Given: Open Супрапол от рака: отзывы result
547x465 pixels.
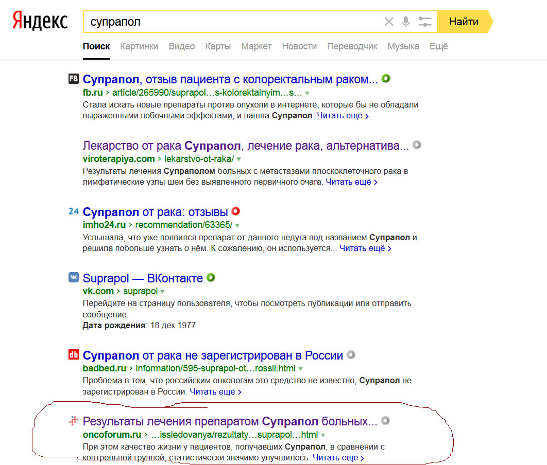Looking at the screenshot, I should click(155, 212).
